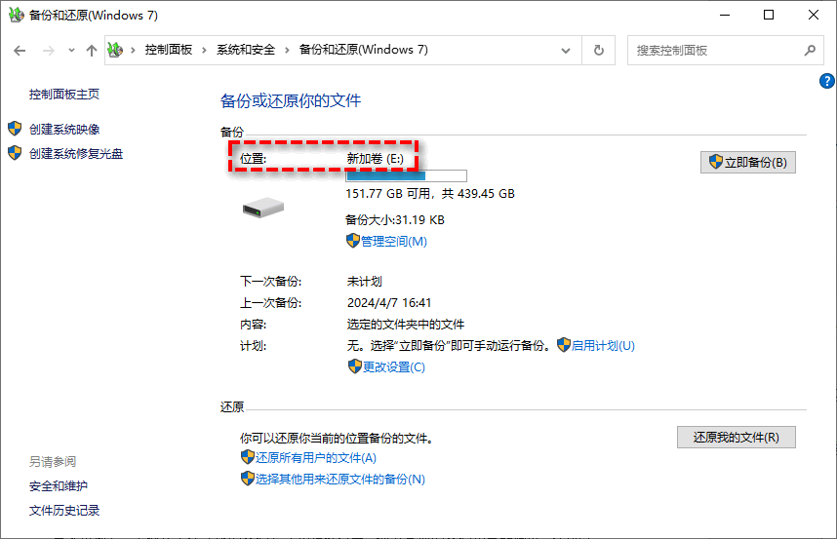
Task: Open the address bar history dropdown
Action: [566, 51]
